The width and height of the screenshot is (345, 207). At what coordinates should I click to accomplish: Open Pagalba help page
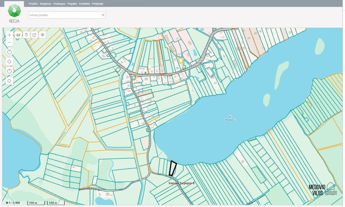pyautogui.click(x=72, y=4)
